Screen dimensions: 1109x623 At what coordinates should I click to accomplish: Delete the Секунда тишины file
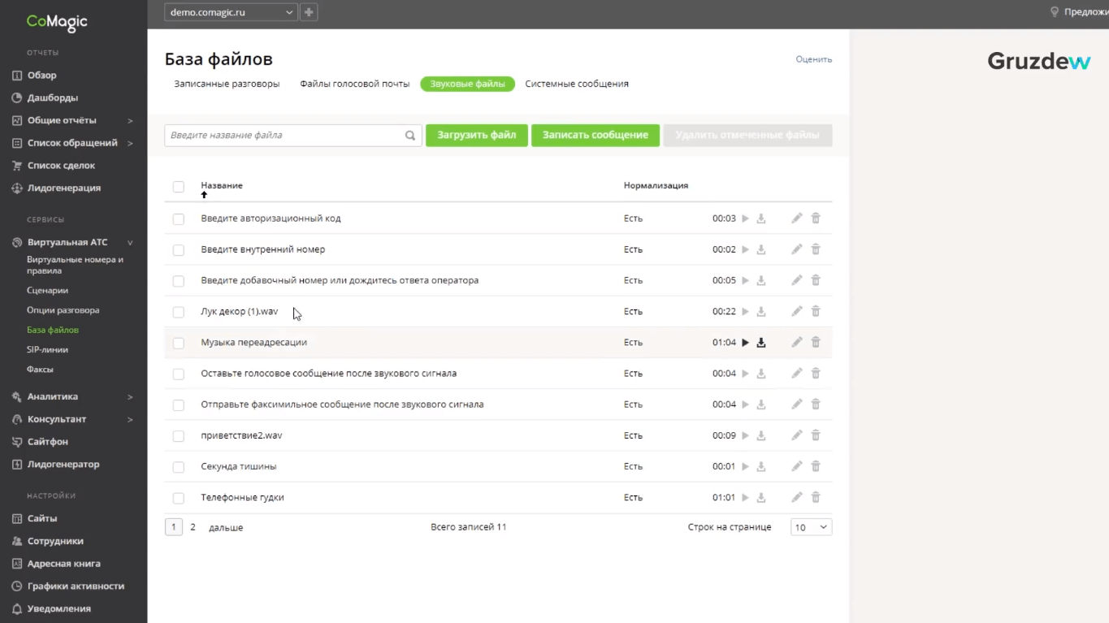(x=816, y=466)
